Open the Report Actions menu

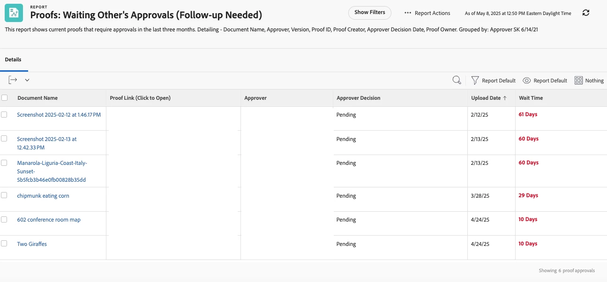427,13
